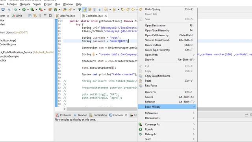Click the Run External Tools toolbar icon
Viewport: 252px width, 142px height.
click(x=41, y=9)
